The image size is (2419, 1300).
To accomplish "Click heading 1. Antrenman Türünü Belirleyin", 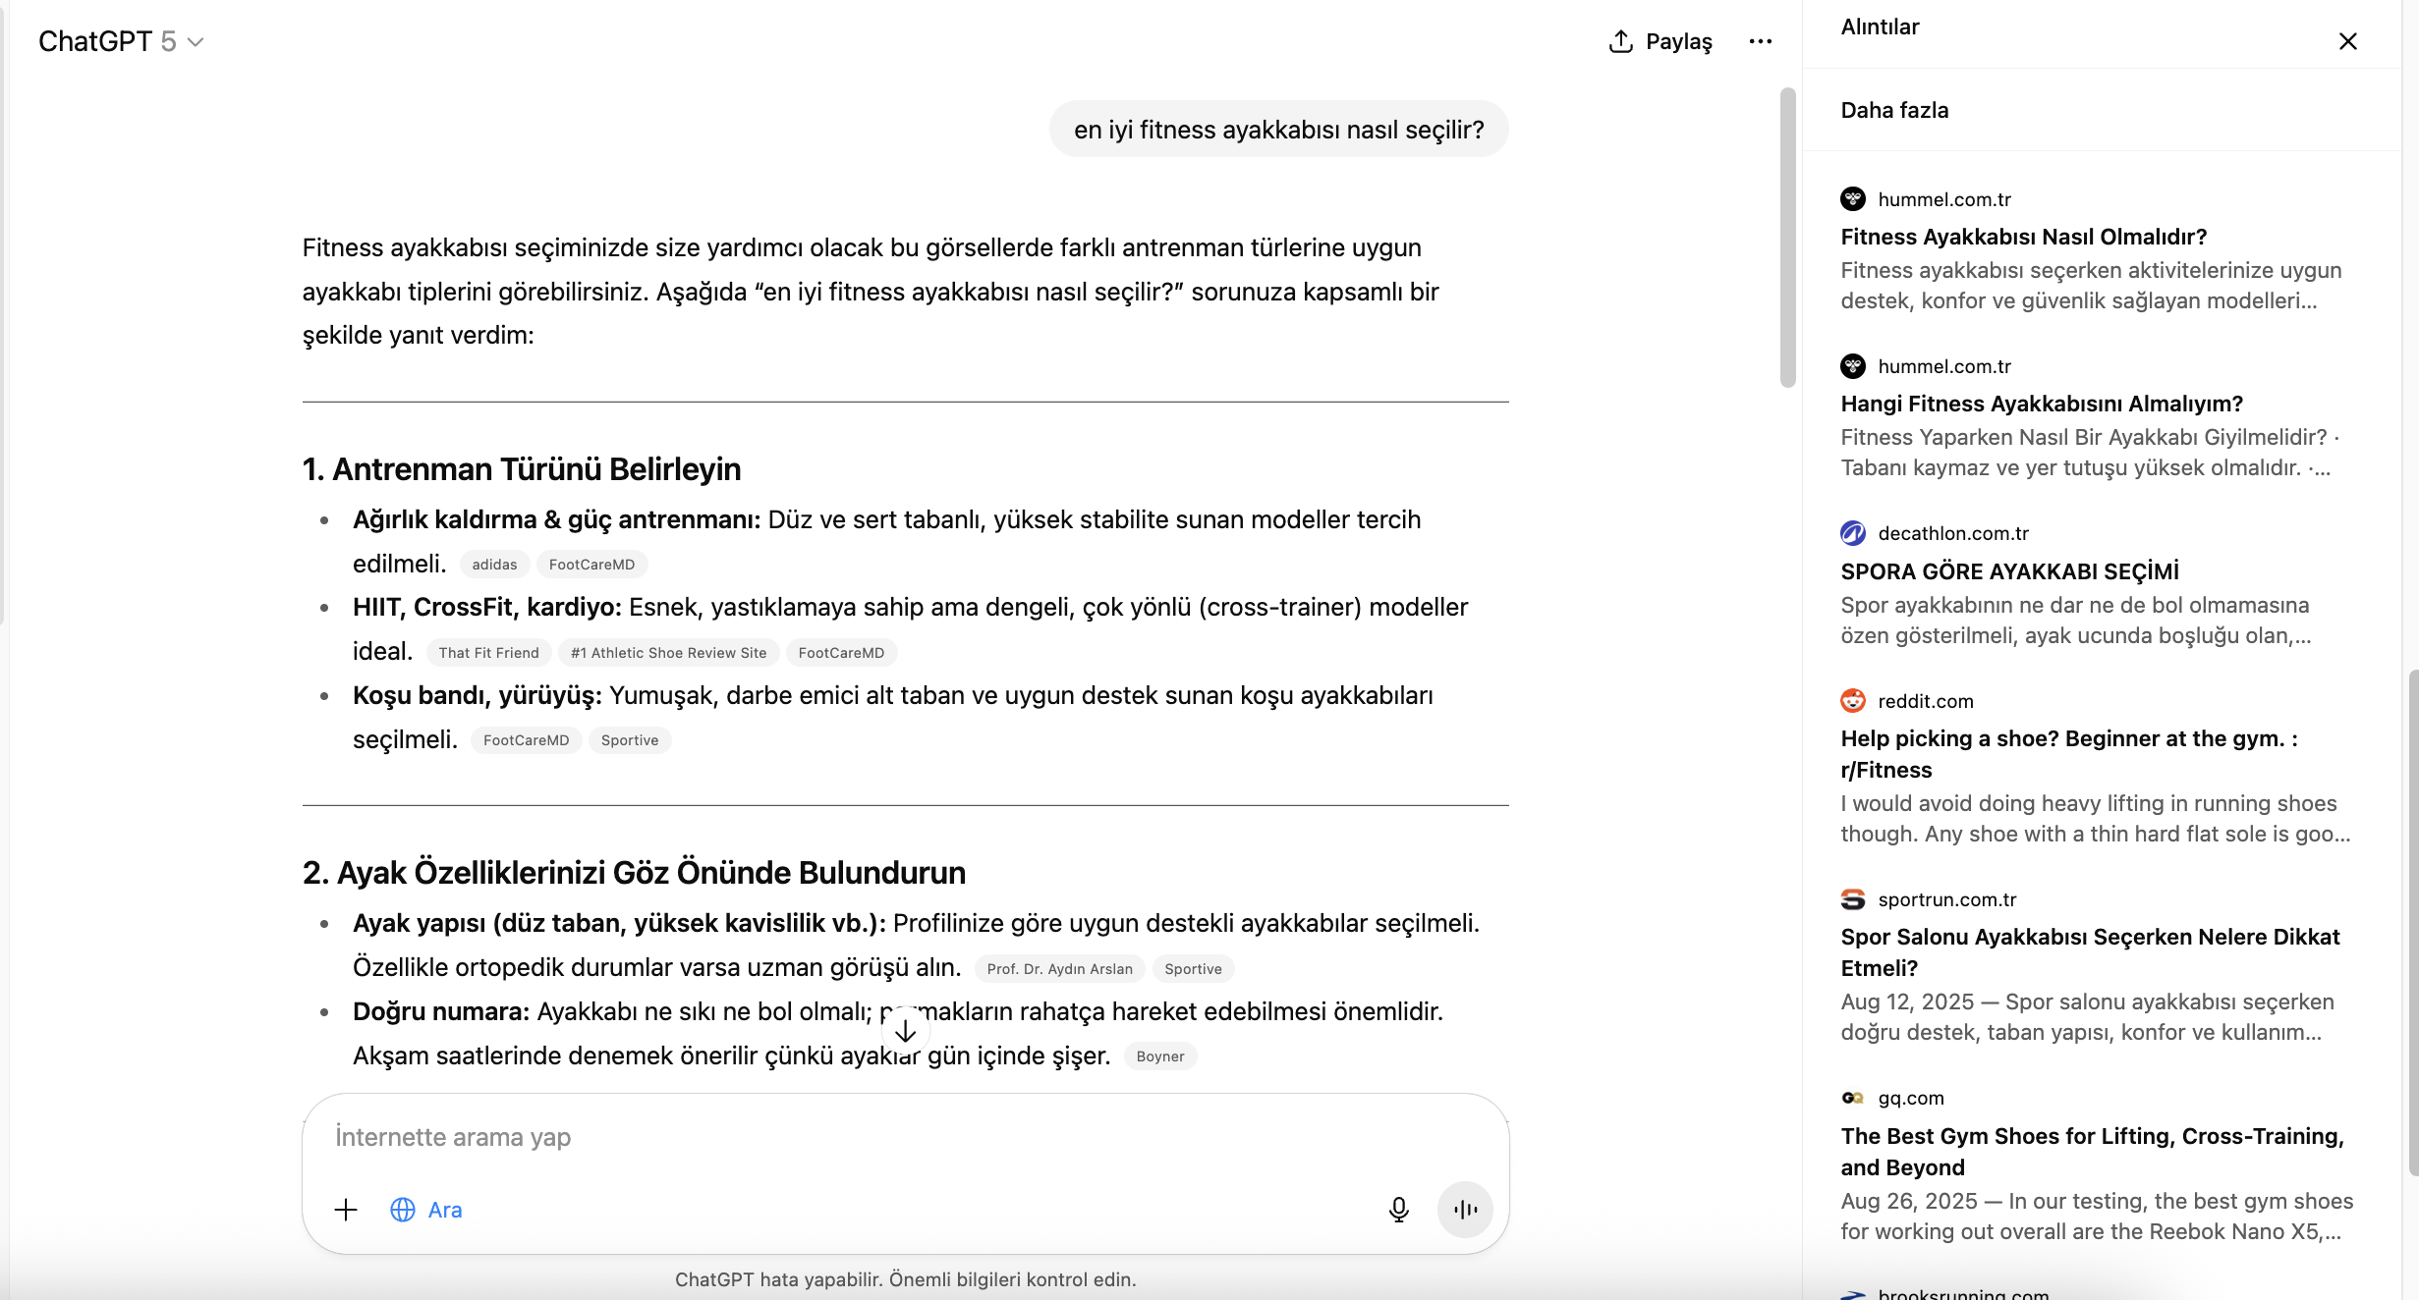I will [x=522, y=469].
